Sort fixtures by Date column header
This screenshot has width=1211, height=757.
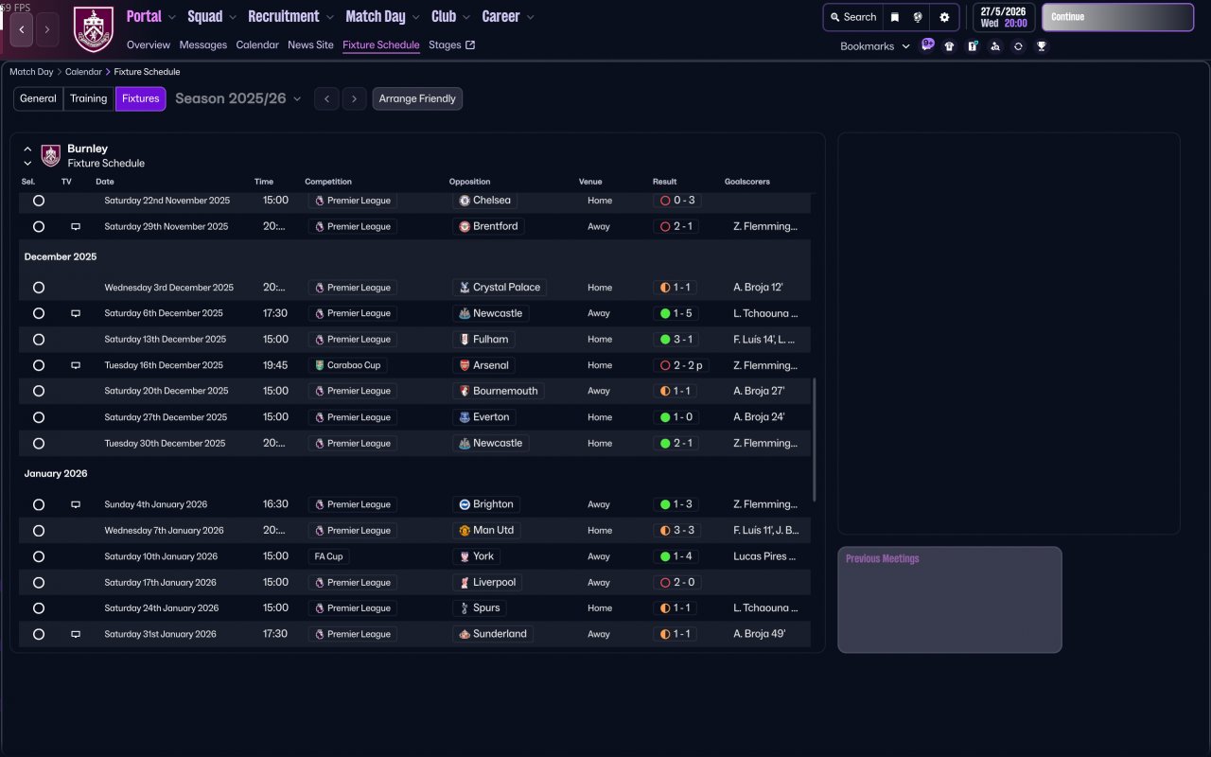click(x=105, y=182)
